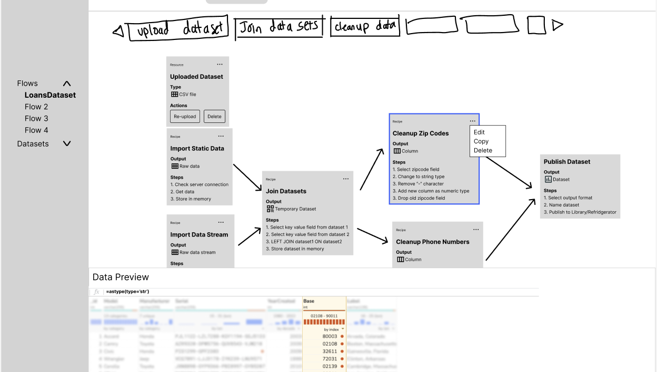Open the three-dot menu on Uploaded Dataset card
The width and height of the screenshot is (657, 372).
(x=220, y=65)
